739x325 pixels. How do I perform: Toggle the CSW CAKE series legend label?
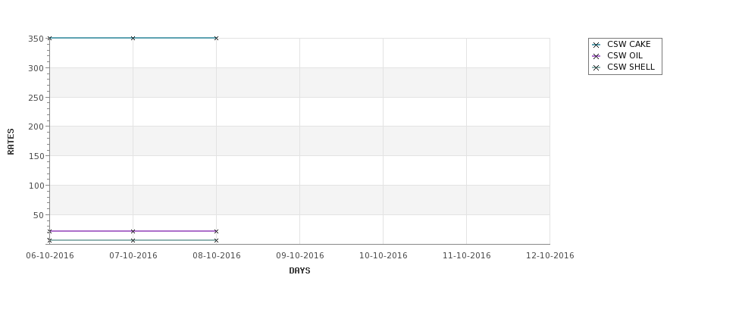tap(628, 44)
